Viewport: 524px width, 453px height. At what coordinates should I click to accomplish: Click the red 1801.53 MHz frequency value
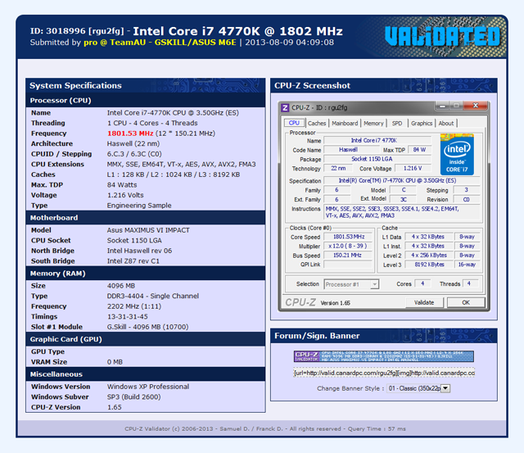click(130, 134)
